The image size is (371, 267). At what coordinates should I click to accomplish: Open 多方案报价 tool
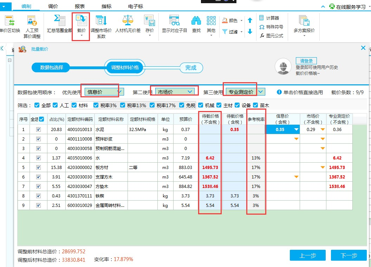click(304, 21)
